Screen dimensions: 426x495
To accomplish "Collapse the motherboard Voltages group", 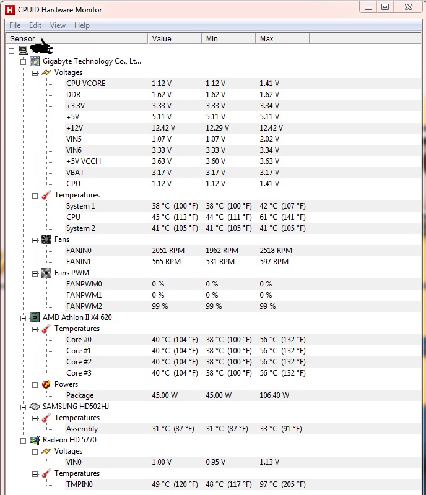I will click(35, 73).
